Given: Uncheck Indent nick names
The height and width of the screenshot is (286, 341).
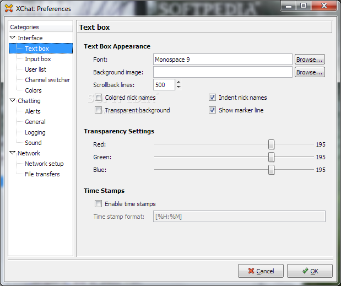Looking at the screenshot, I should [x=212, y=98].
